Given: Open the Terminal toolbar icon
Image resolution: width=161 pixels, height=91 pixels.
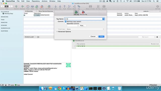Looking at the screenshot, I should click(x=104, y=7).
